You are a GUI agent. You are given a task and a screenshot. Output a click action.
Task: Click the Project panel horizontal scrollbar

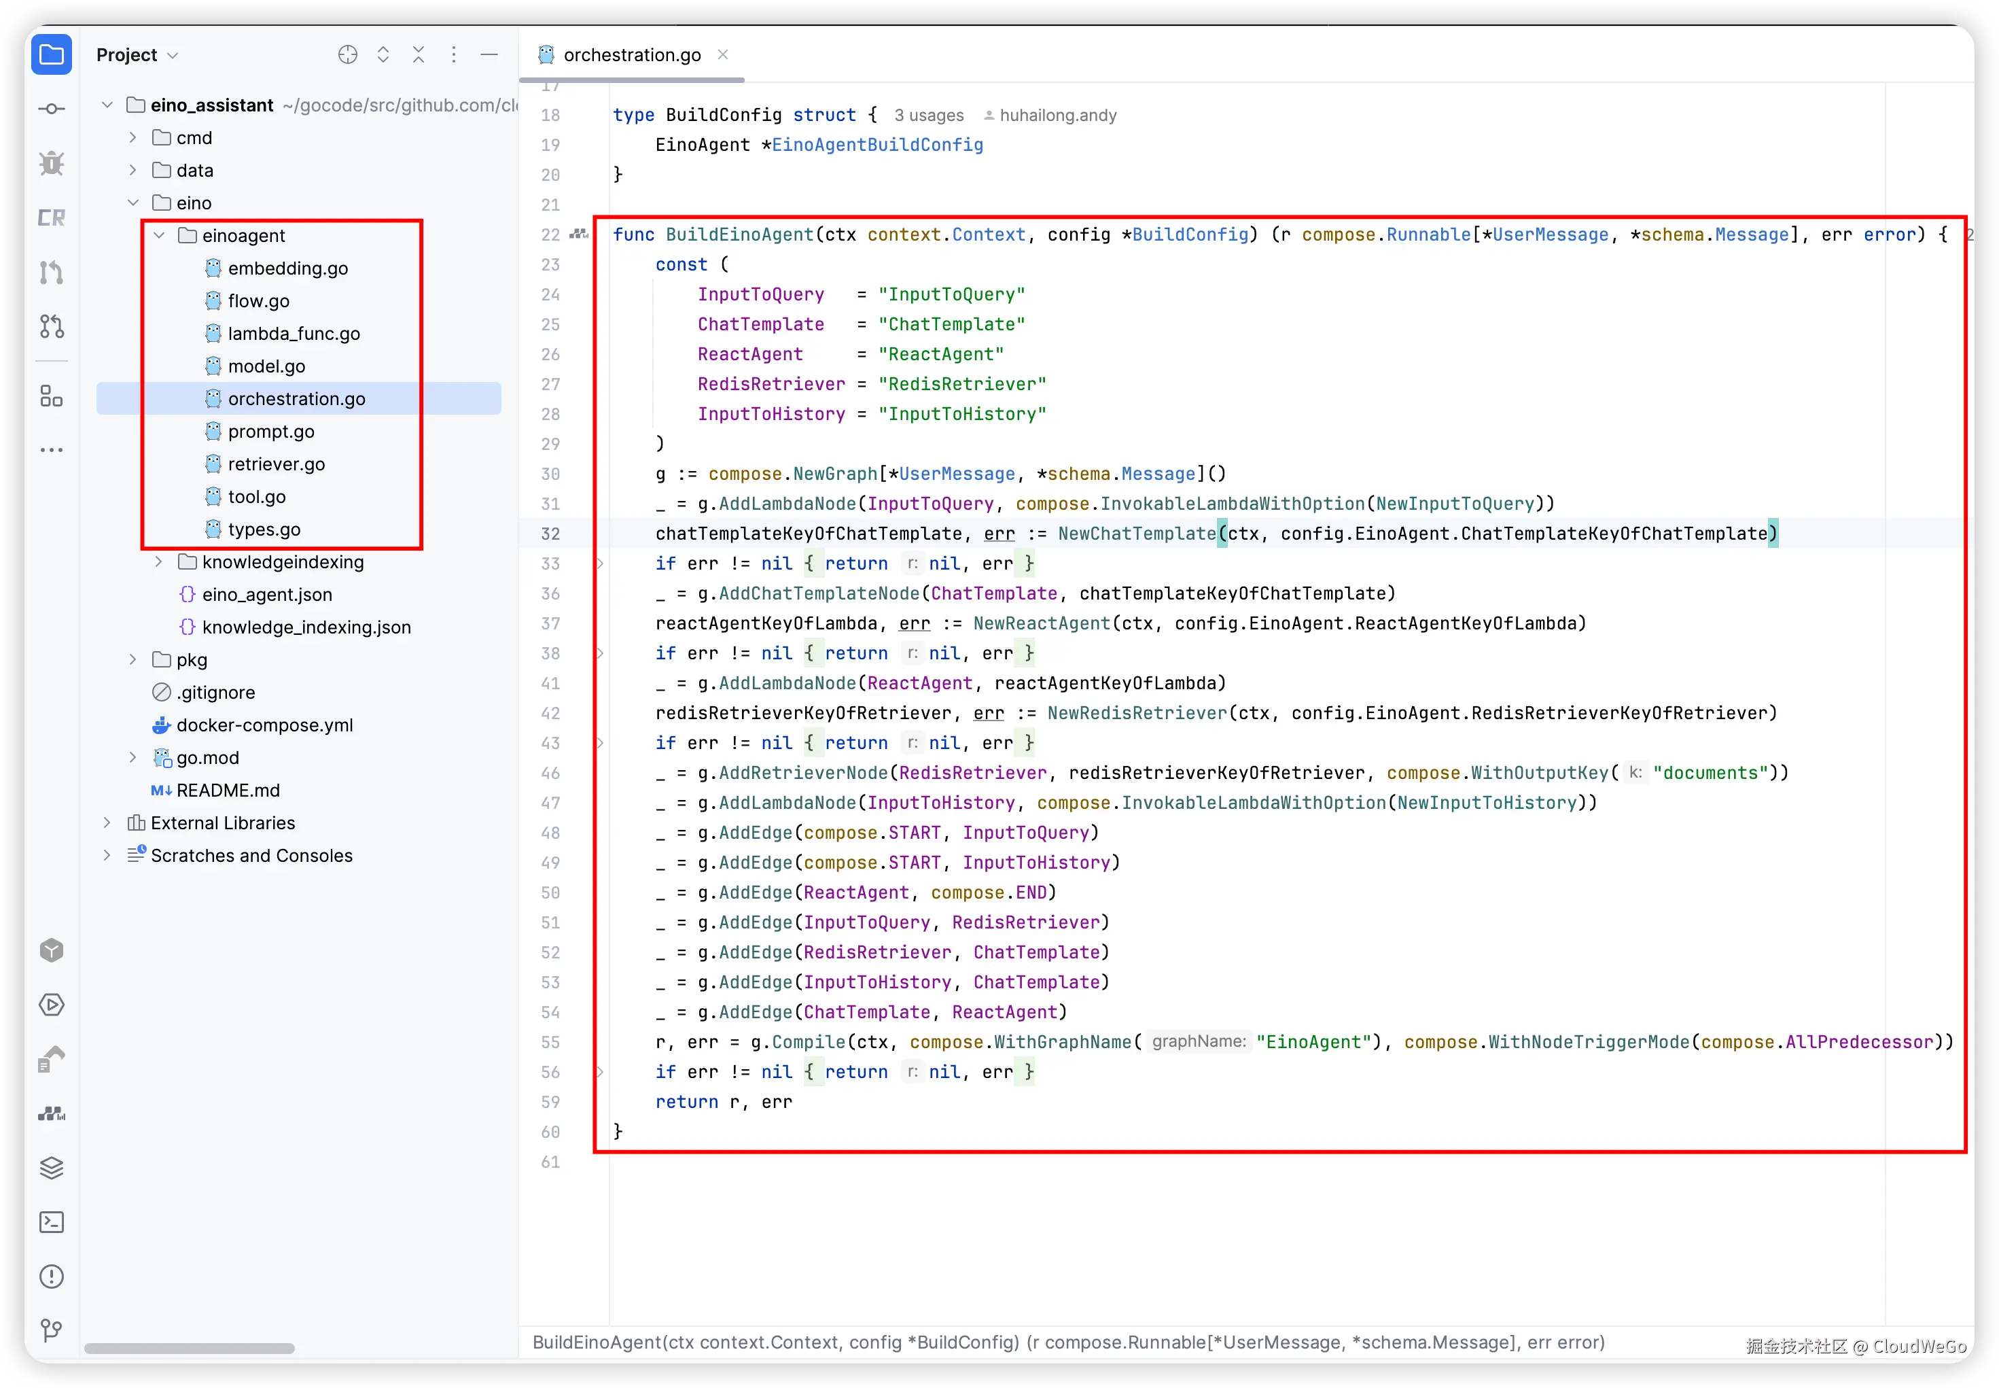pyautogui.click(x=190, y=1348)
